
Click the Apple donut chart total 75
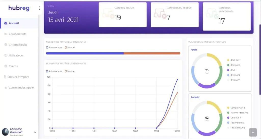pyautogui.click(x=207, y=71)
